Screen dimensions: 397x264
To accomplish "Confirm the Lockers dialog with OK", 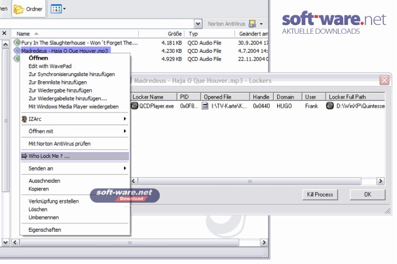I will click(367, 194).
